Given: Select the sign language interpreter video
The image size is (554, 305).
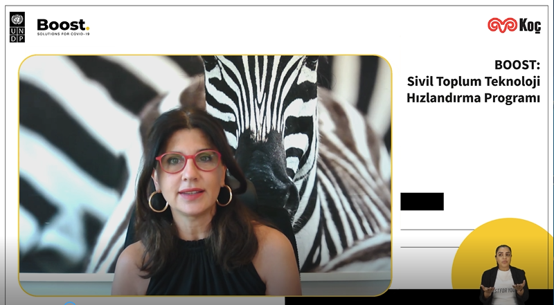Looking at the screenshot, I should [503, 275].
